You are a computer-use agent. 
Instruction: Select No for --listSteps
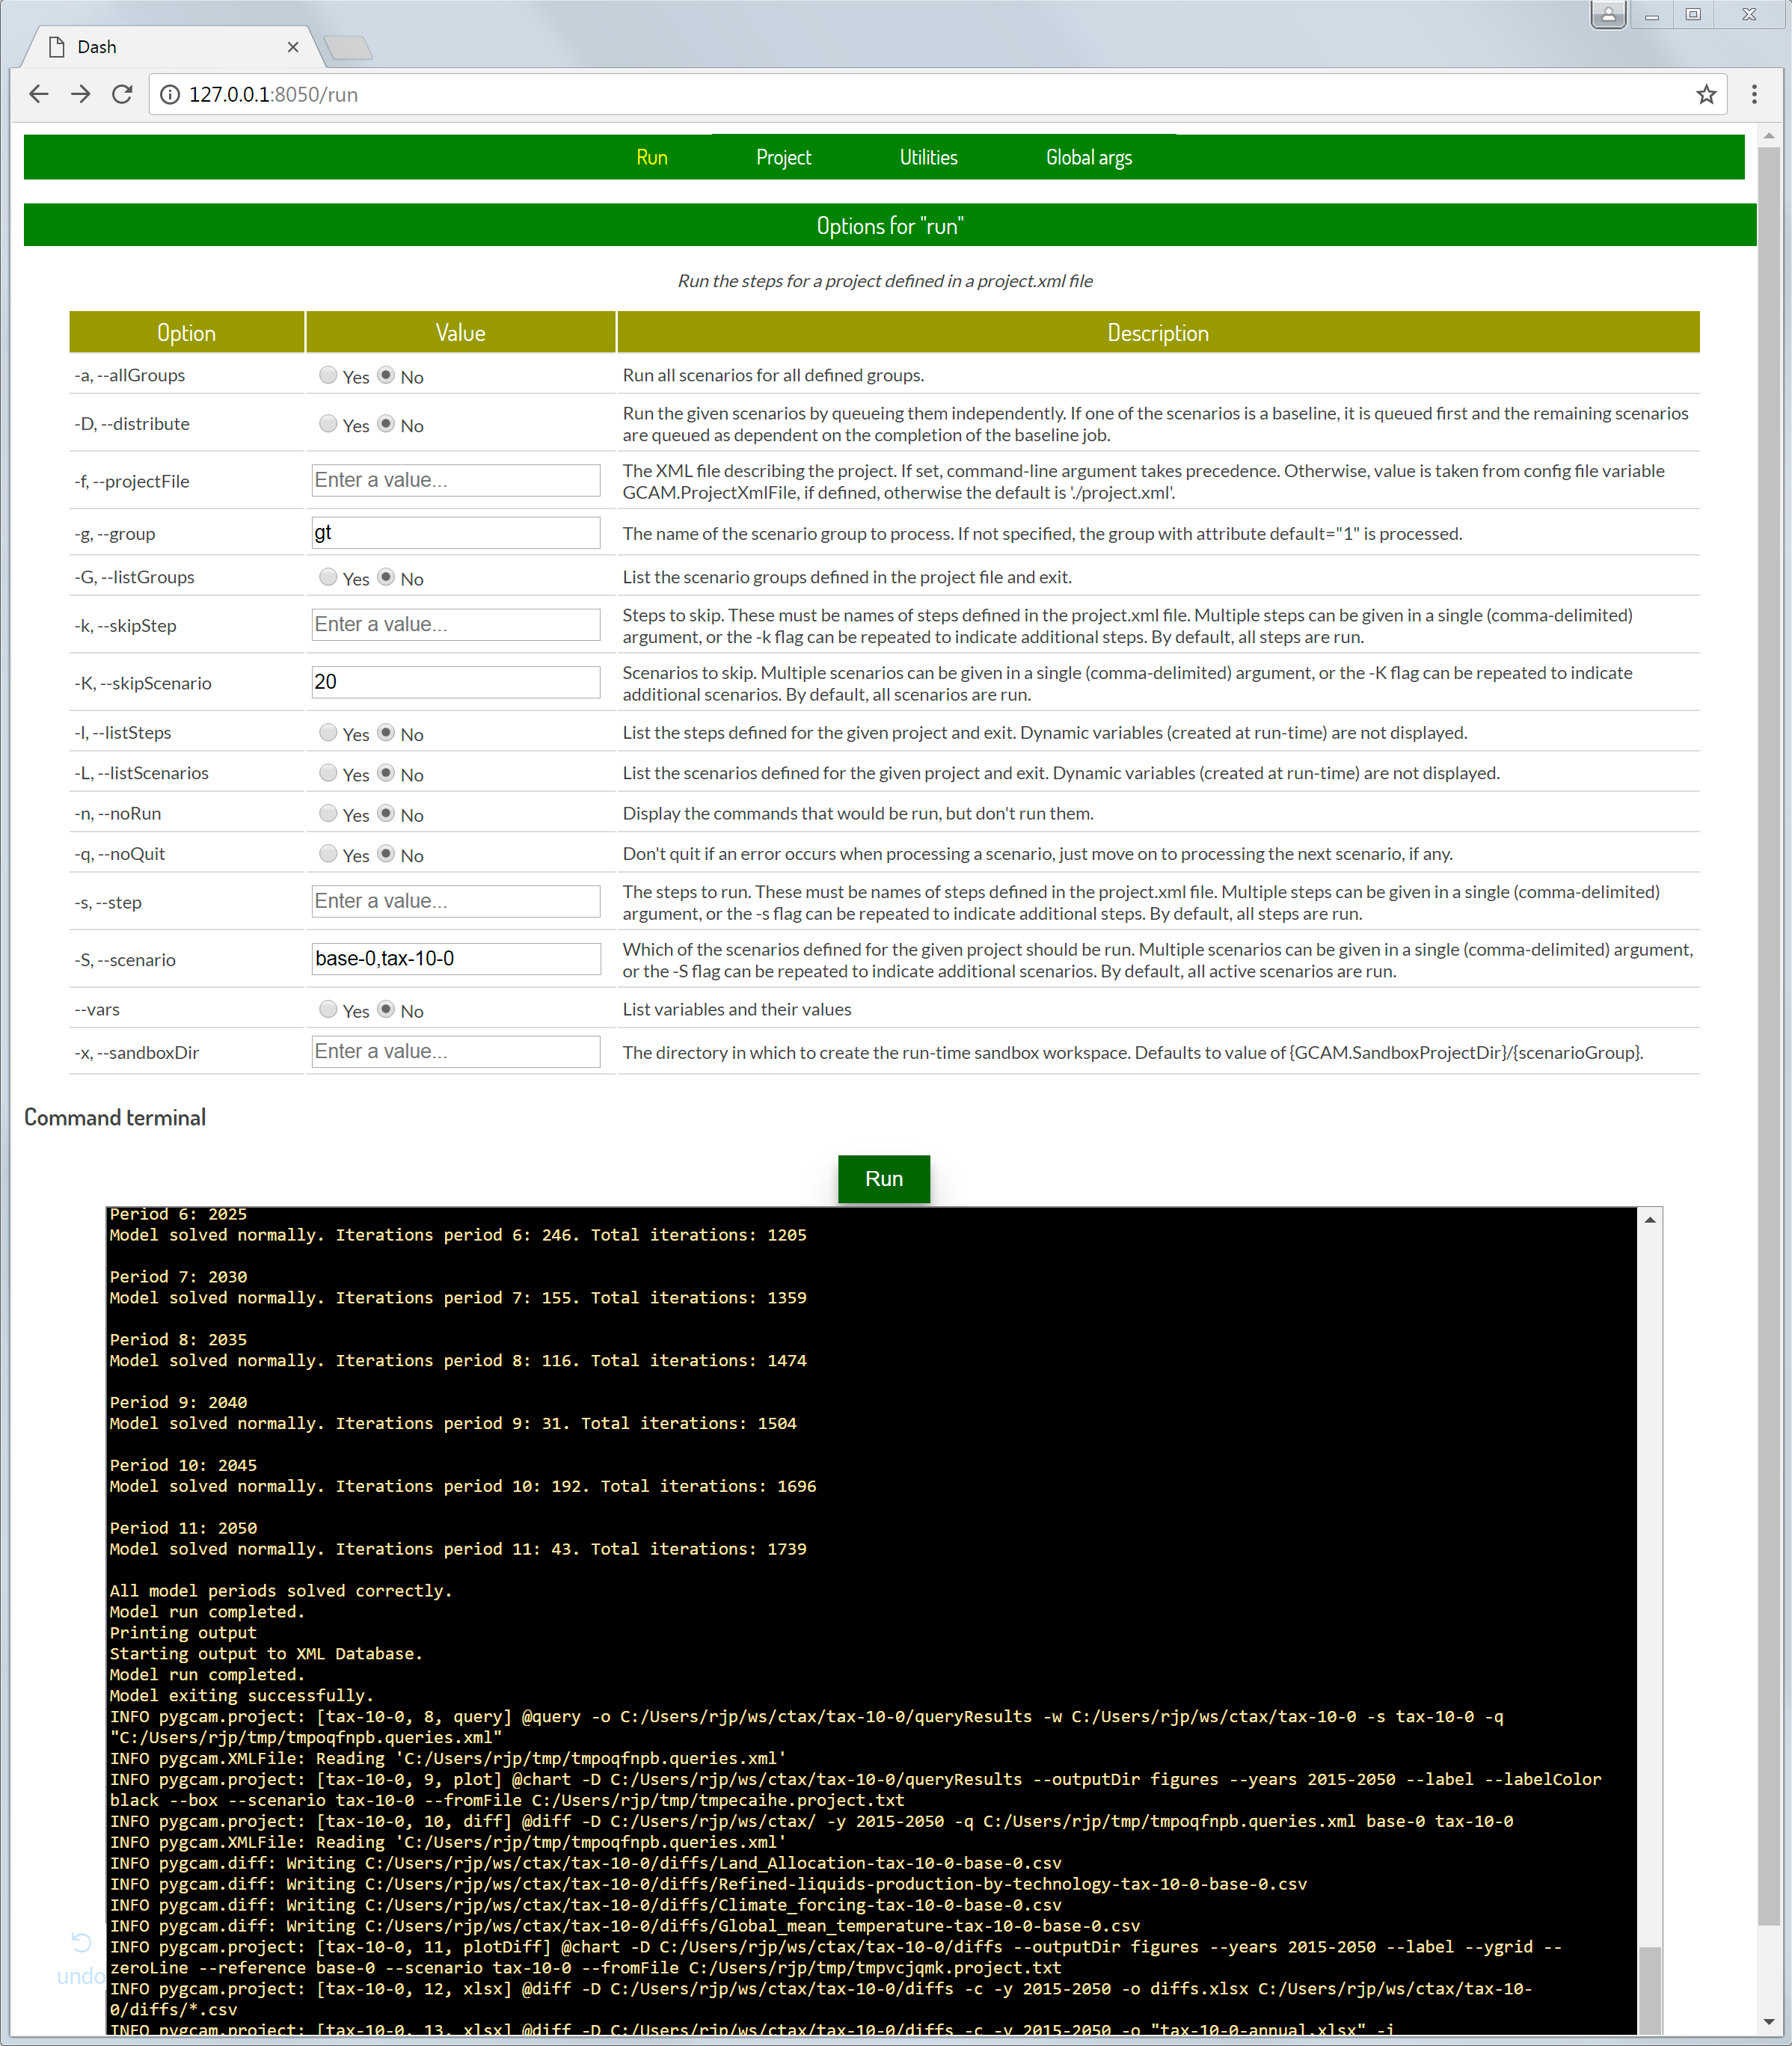[386, 733]
